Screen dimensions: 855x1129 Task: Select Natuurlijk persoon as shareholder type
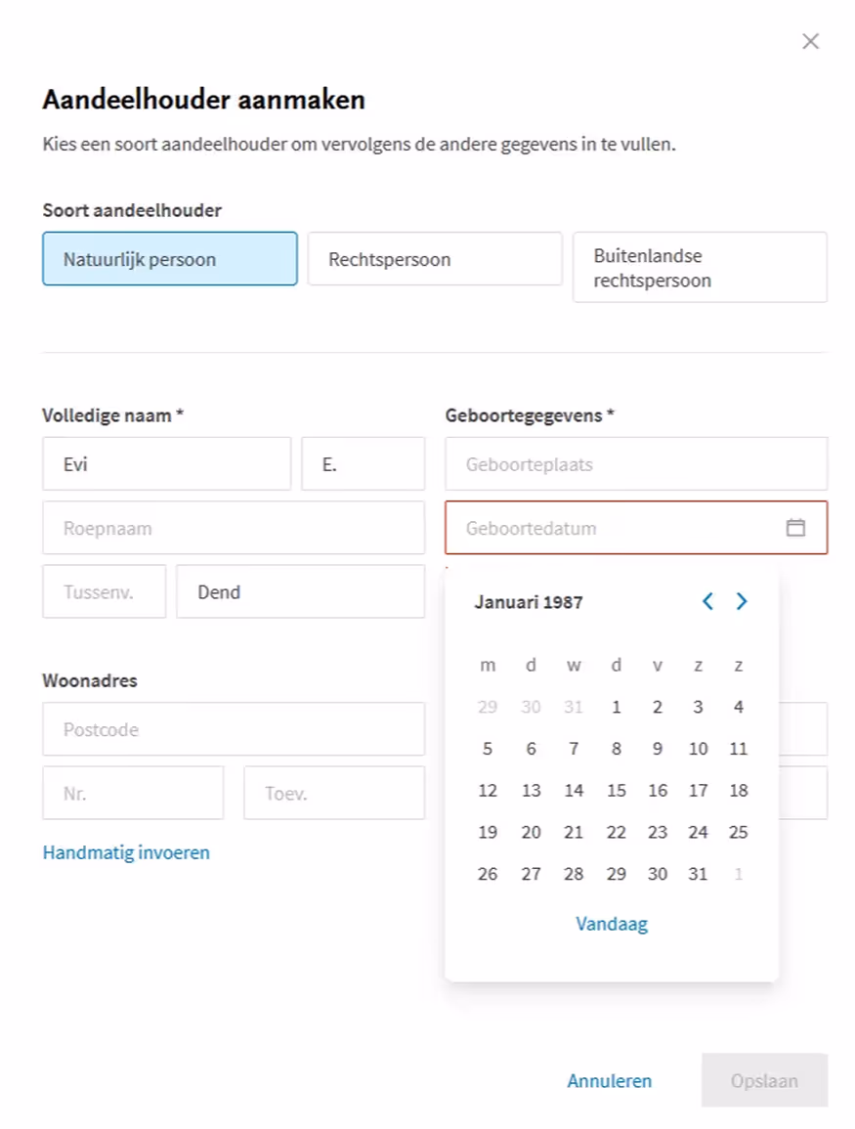pos(169,258)
